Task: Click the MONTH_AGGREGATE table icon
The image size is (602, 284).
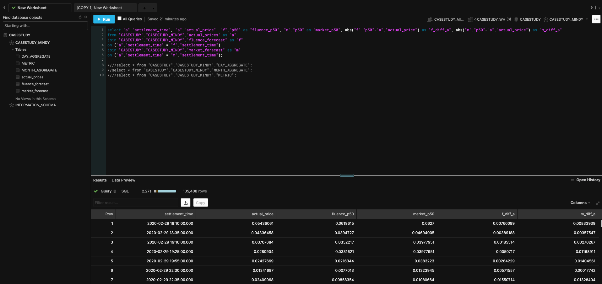Action: coord(18,70)
